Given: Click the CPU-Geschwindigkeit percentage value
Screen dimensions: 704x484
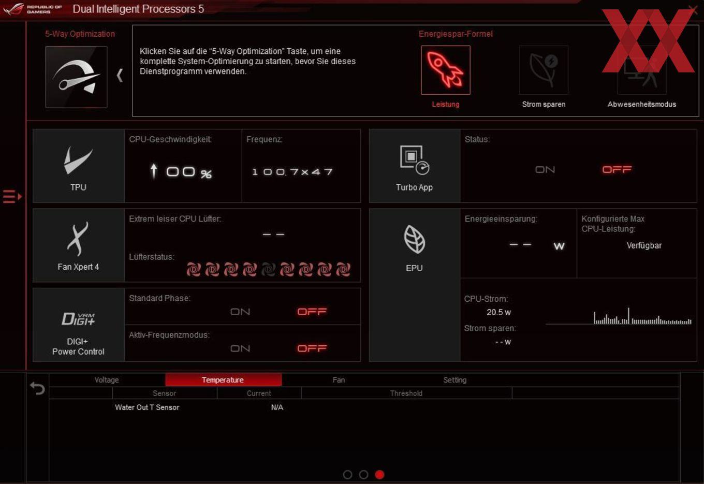Looking at the screenshot, I should pos(181,171).
